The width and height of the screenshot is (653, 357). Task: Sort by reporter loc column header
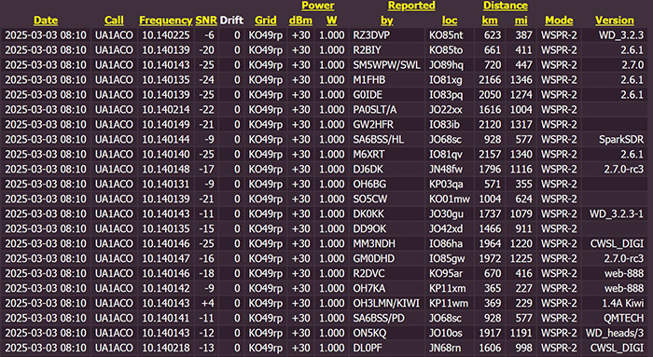coord(450,21)
